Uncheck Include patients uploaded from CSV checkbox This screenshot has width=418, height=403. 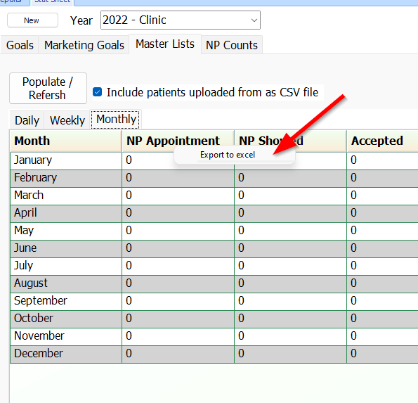(x=98, y=92)
